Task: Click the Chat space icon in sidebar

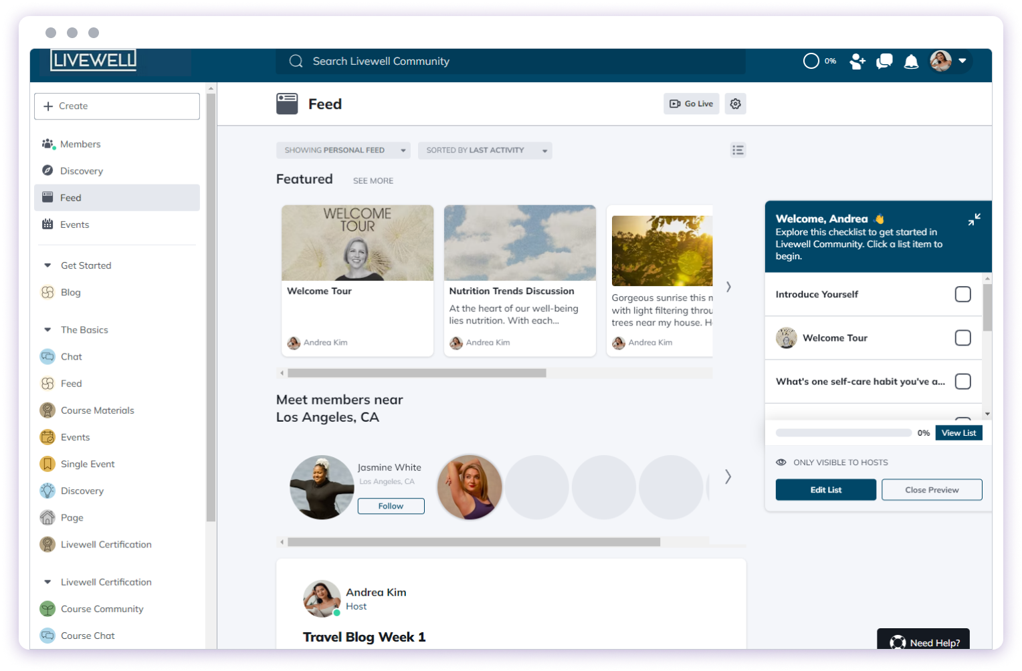Action: [x=47, y=356]
